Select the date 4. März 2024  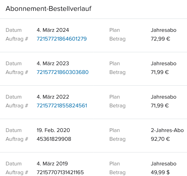click(53, 30)
